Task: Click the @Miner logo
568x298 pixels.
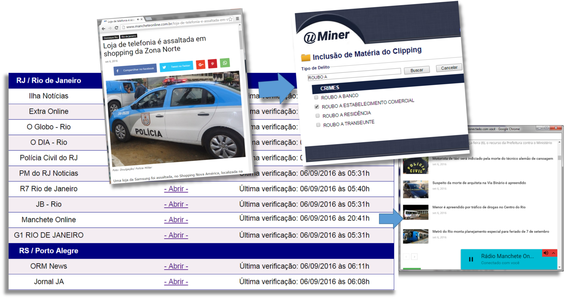Action: click(326, 36)
